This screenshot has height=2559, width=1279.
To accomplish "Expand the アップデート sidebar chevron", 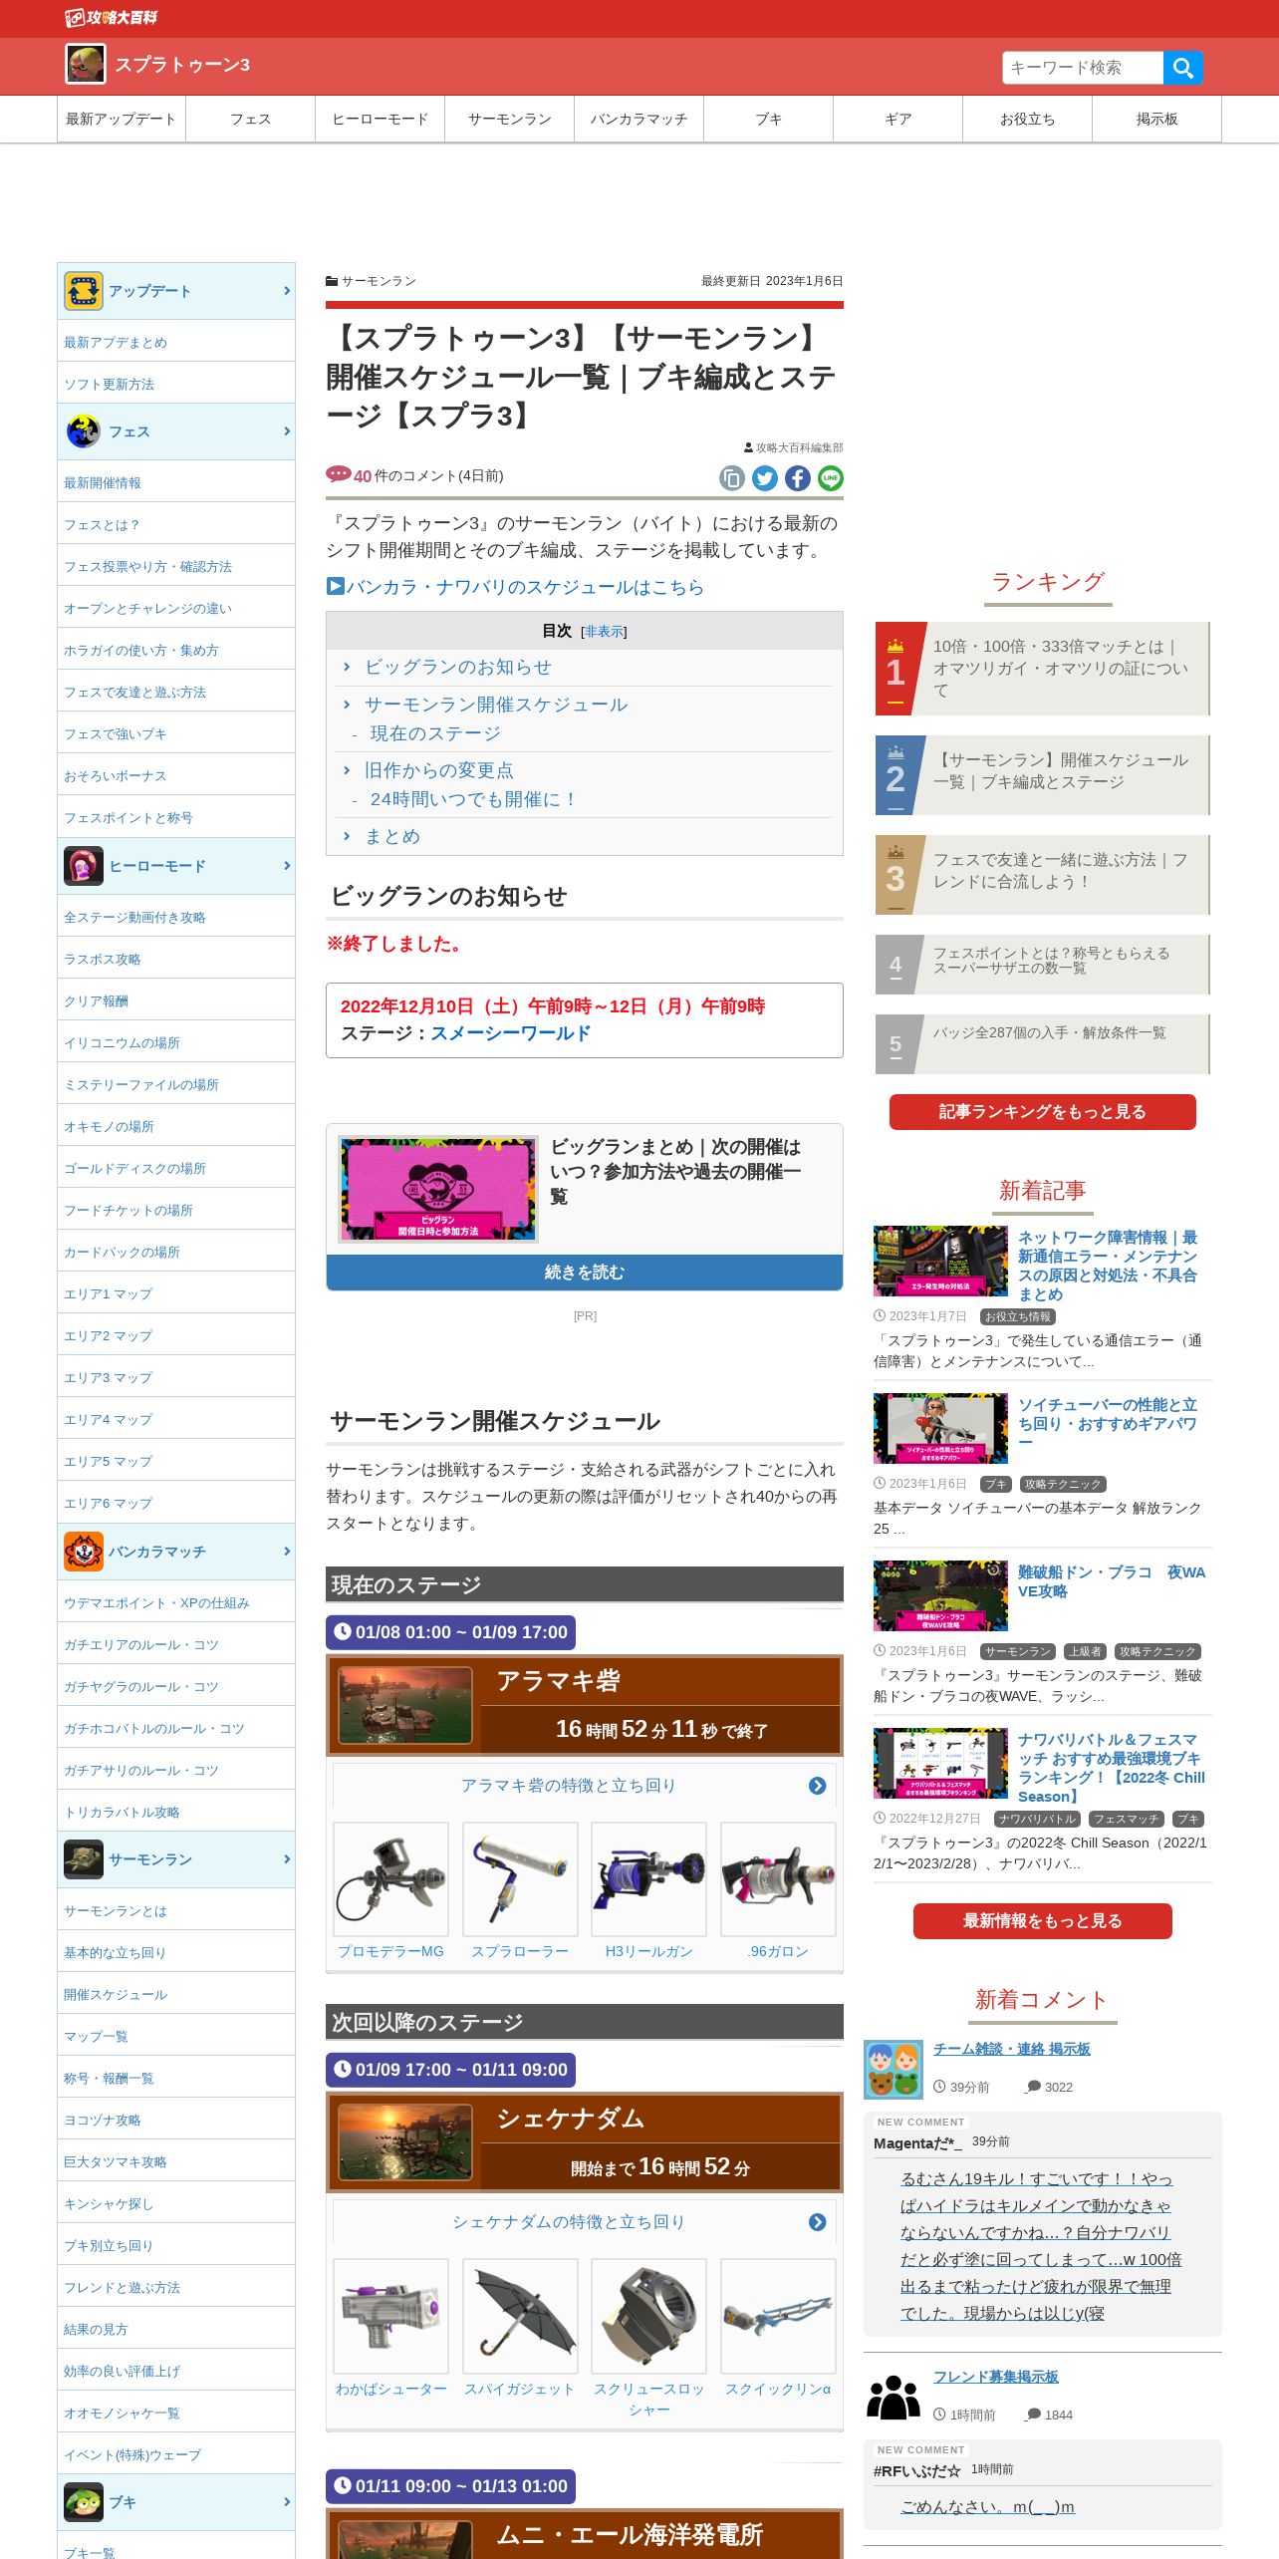I will pyautogui.click(x=287, y=291).
